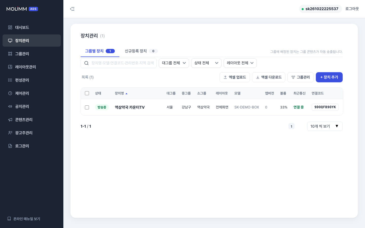Image resolution: width=365 pixels, height=228 pixels.
Task: Switch to the 신규등록 장치 tab
Action: point(141,51)
